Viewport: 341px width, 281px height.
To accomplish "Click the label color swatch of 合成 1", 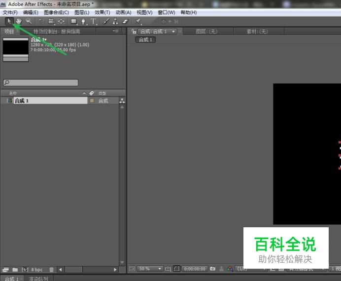I will (92, 101).
